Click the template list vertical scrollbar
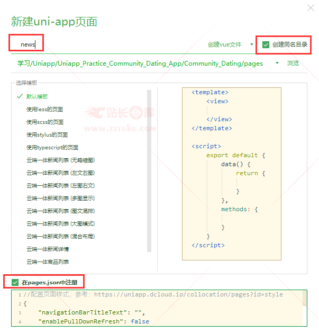This screenshot has height=333, width=319. click(x=149, y=169)
